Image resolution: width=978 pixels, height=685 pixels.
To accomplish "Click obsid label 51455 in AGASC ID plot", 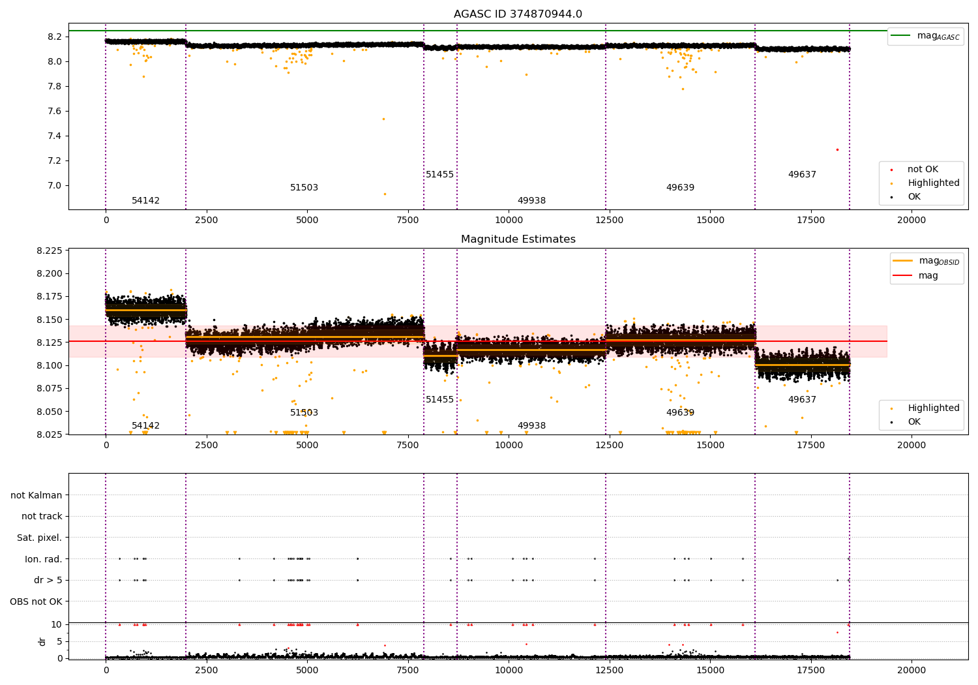I will click(439, 175).
